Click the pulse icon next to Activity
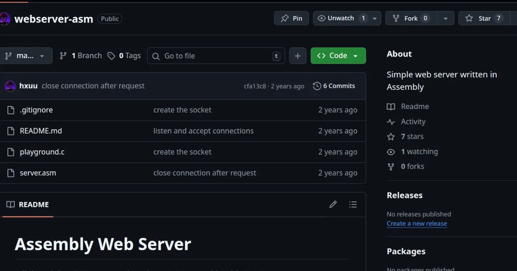Screen dimensions: 517x271 pos(391,122)
